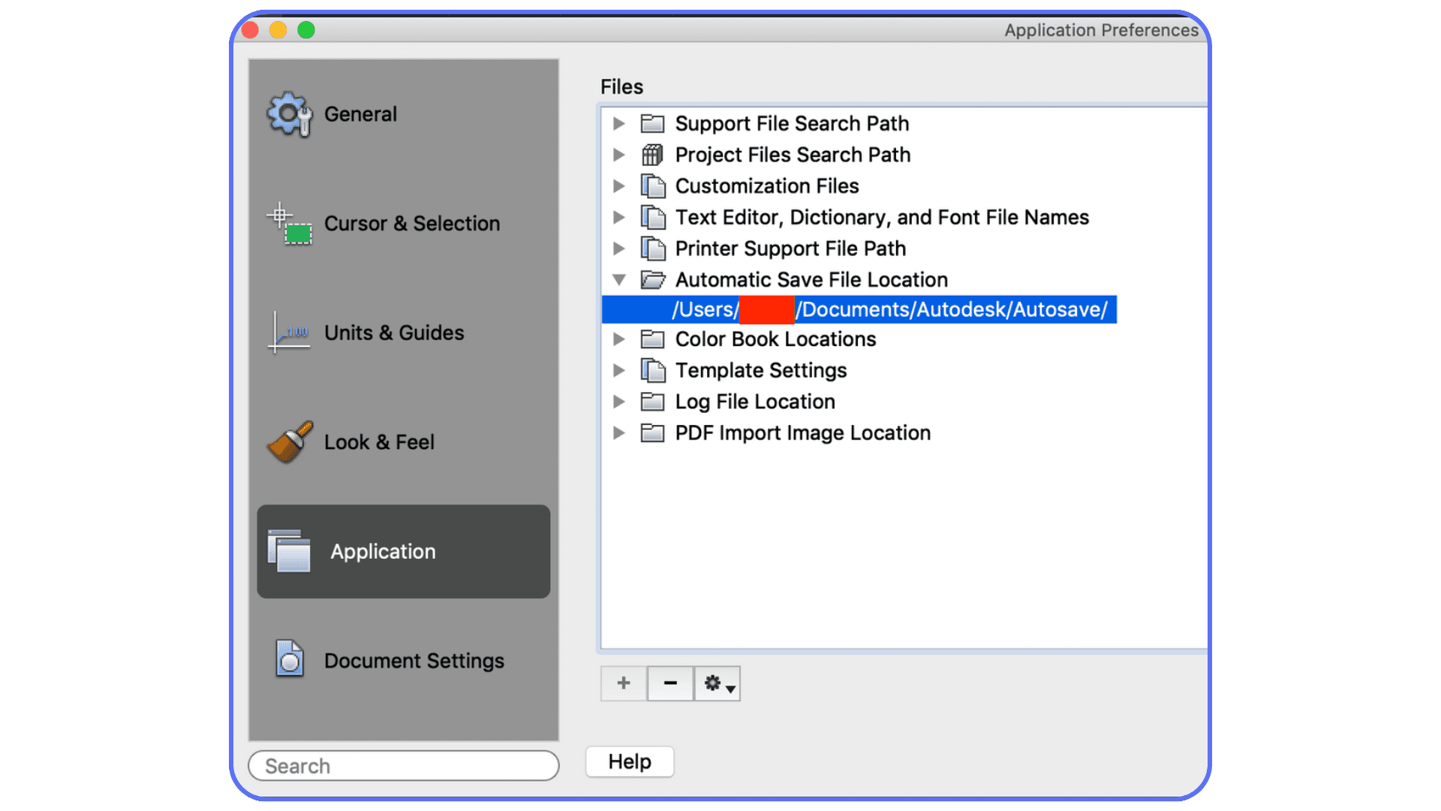Select the Autosave path entry

point(859,309)
